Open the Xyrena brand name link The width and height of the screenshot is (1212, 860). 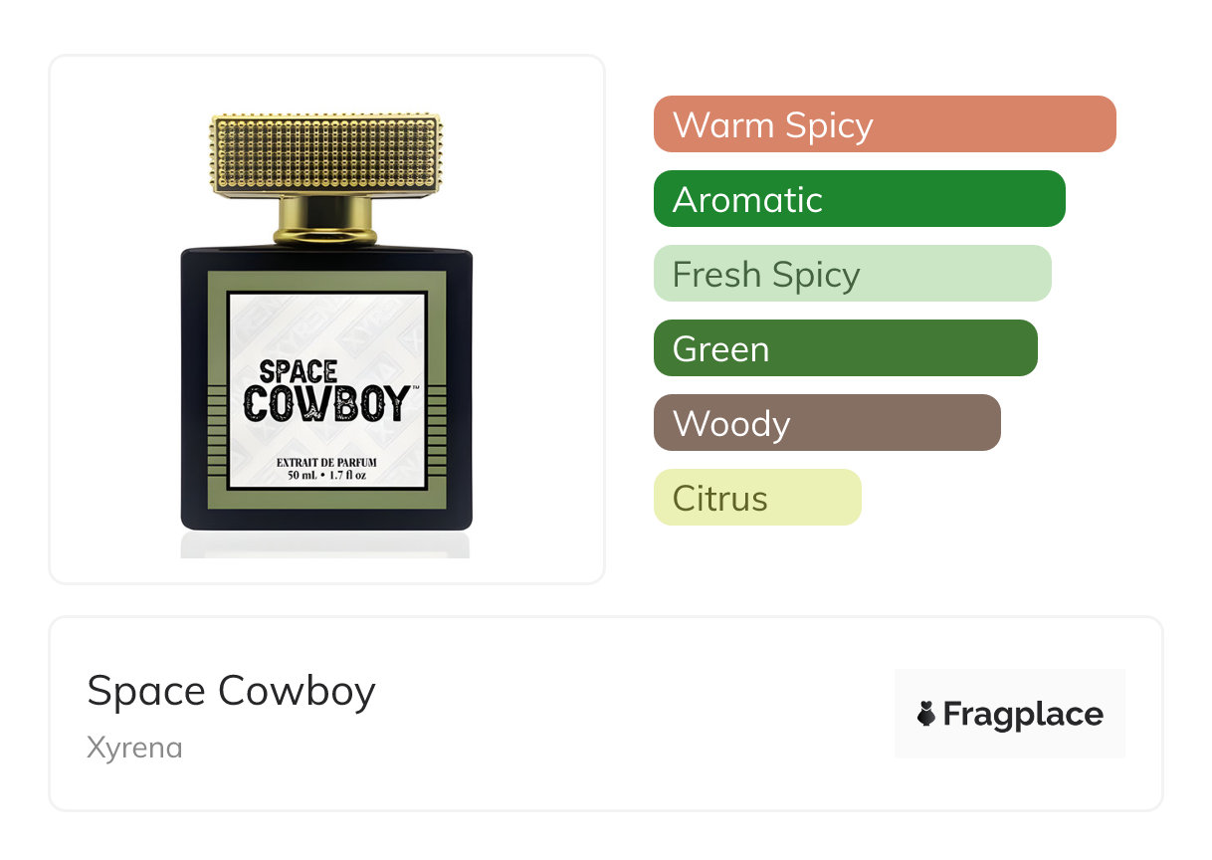tap(134, 748)
